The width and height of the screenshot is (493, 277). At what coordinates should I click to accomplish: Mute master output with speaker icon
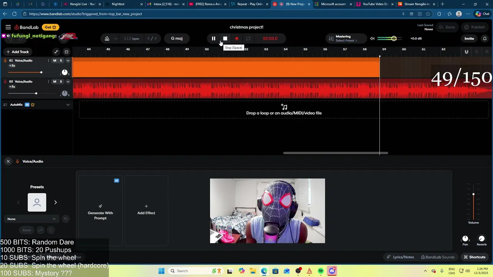point(372,38)
